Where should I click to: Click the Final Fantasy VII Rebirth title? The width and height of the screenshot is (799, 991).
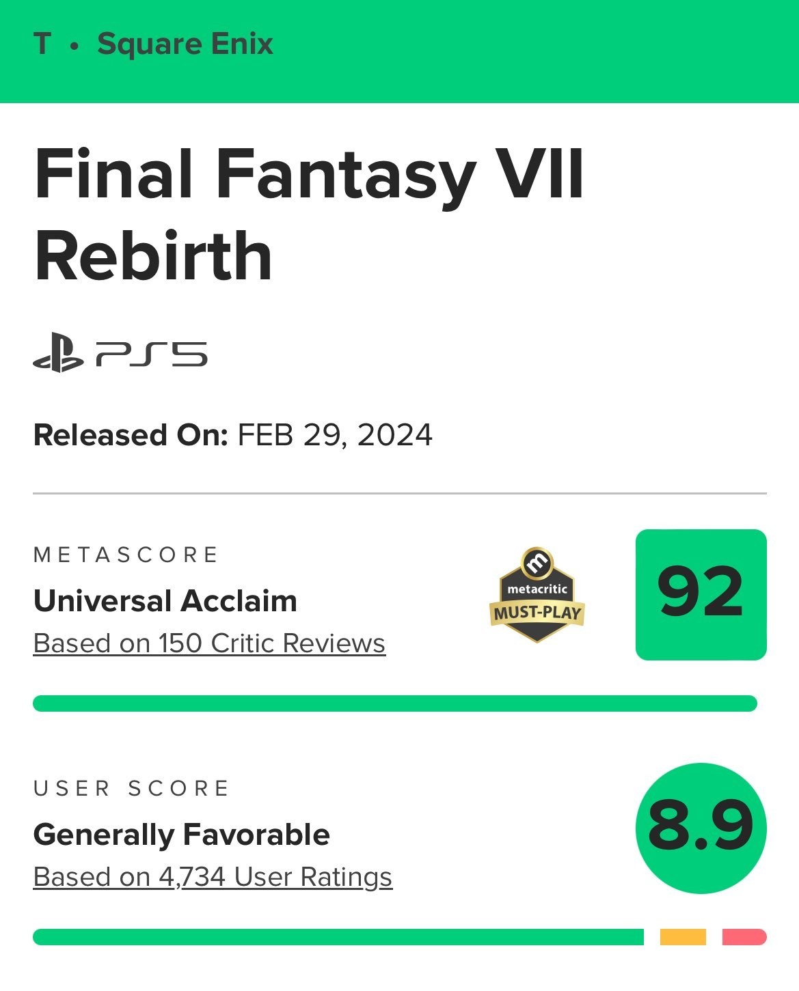tap(309, 214)
